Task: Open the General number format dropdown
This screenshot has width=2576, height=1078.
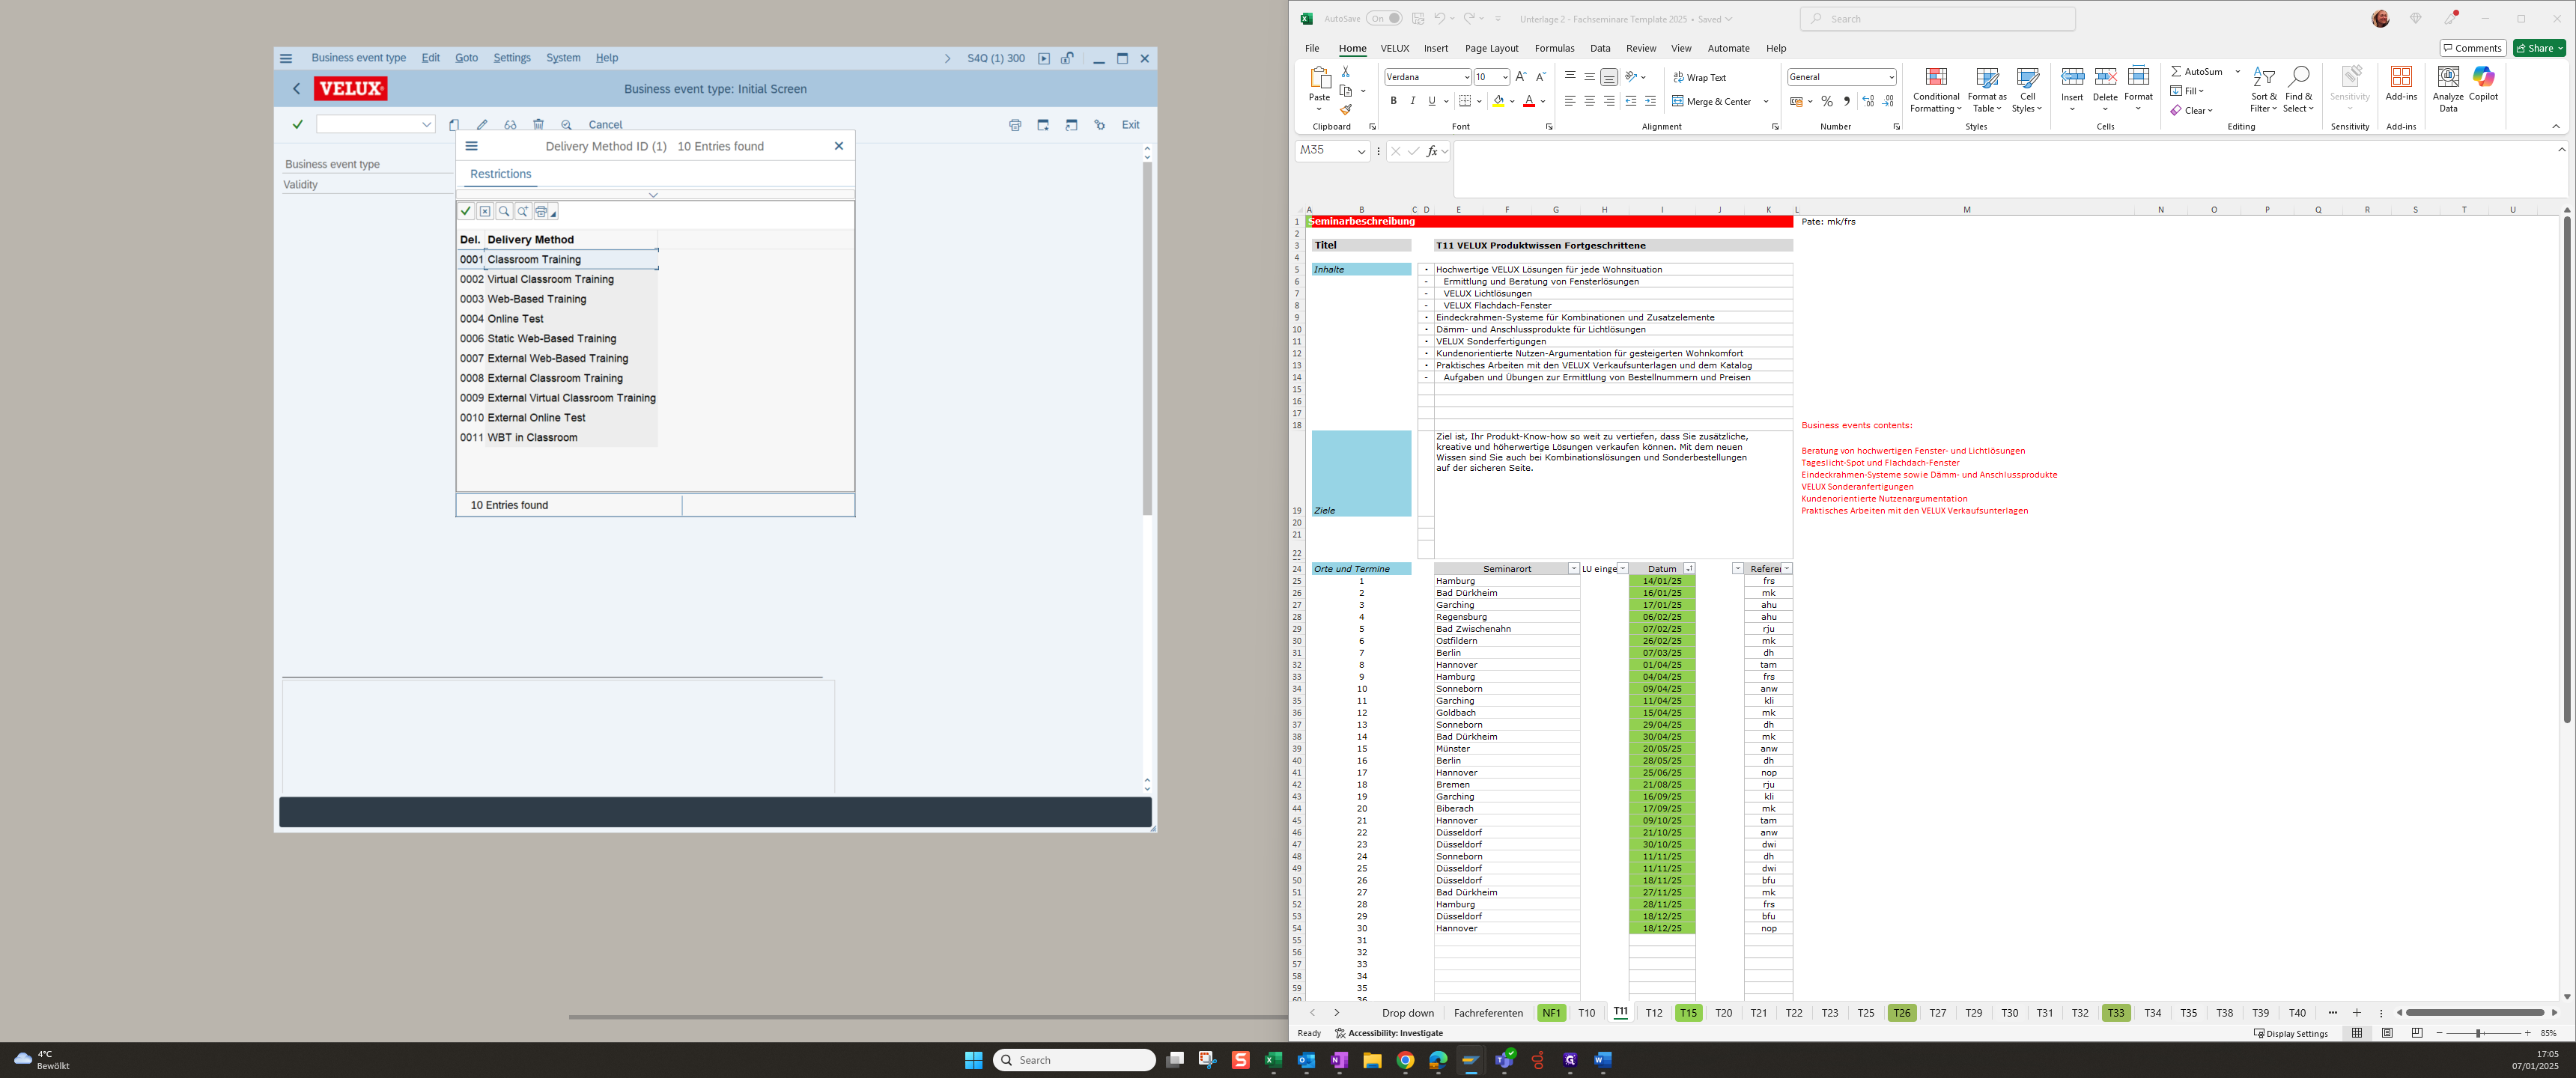Action: point(1891,77)
